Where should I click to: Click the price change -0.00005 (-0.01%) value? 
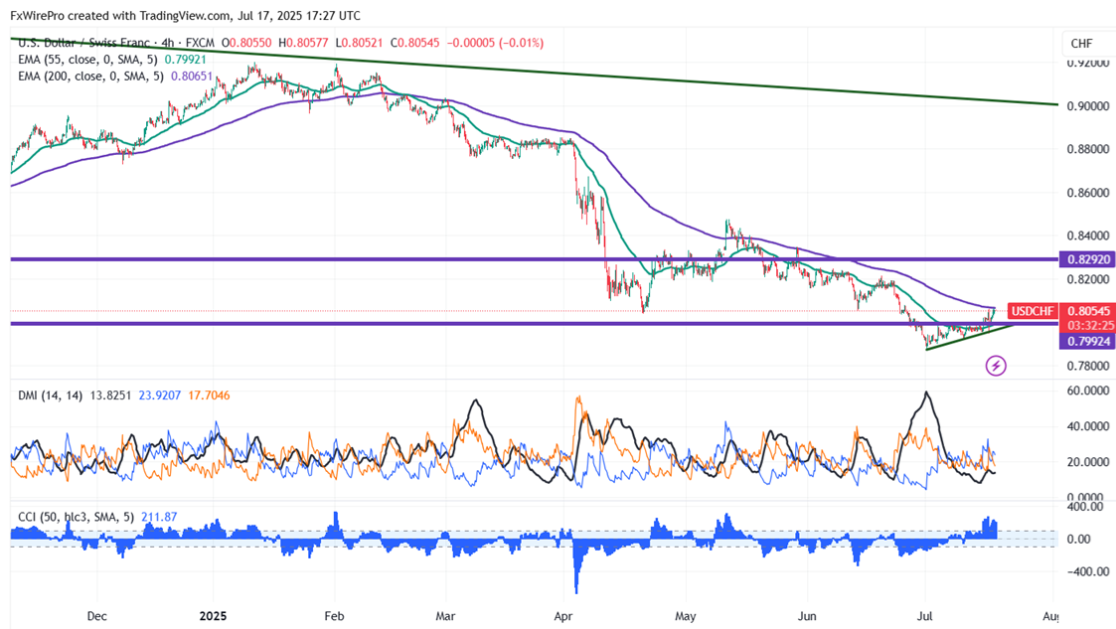tap(495, 43)
